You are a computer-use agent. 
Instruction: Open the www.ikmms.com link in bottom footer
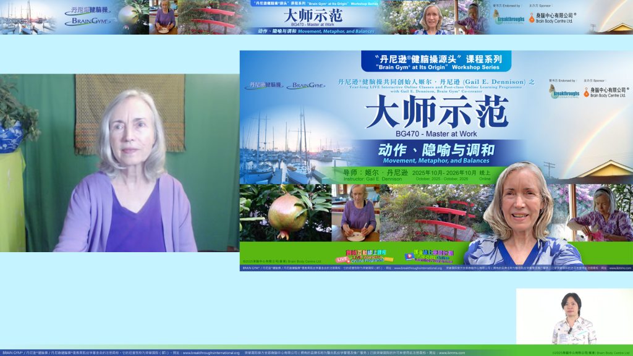click(452, 353)
